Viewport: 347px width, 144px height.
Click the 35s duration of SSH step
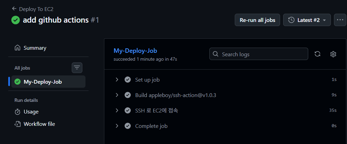pyautogui.click(x=333, y=110)
